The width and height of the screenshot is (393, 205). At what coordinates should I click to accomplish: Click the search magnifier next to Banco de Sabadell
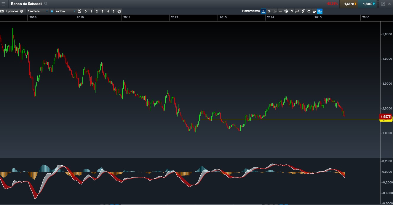[46, 4]
